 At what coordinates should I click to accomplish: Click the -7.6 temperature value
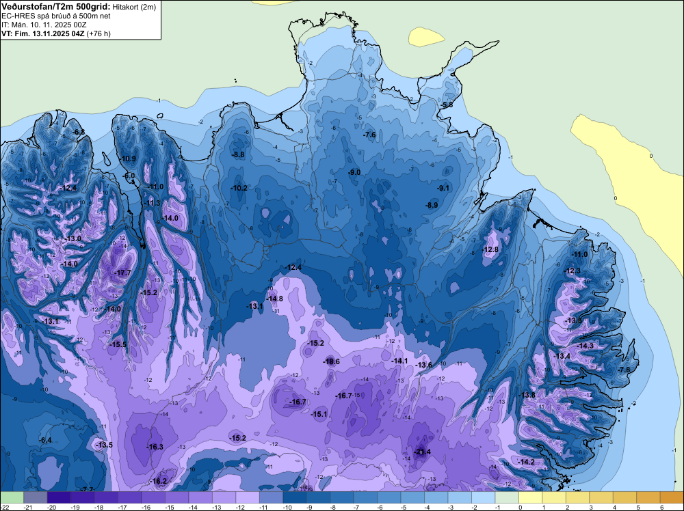click(x=369, y=135)
